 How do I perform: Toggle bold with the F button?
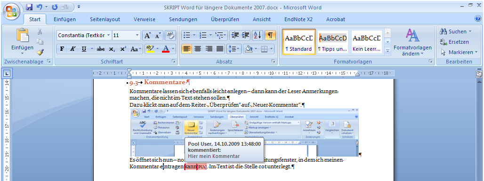[62, 49]
